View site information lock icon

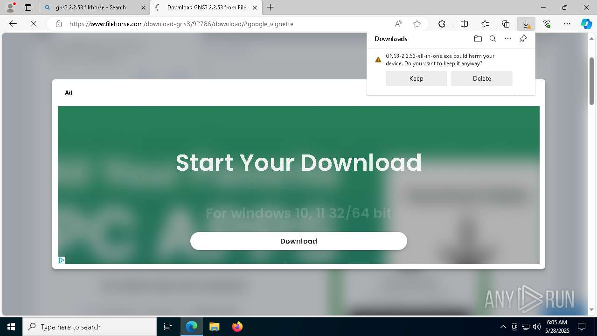[x=59, y=24]
